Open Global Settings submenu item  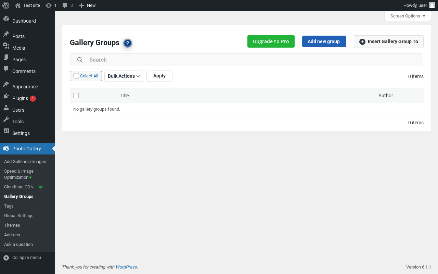point(19,216)
